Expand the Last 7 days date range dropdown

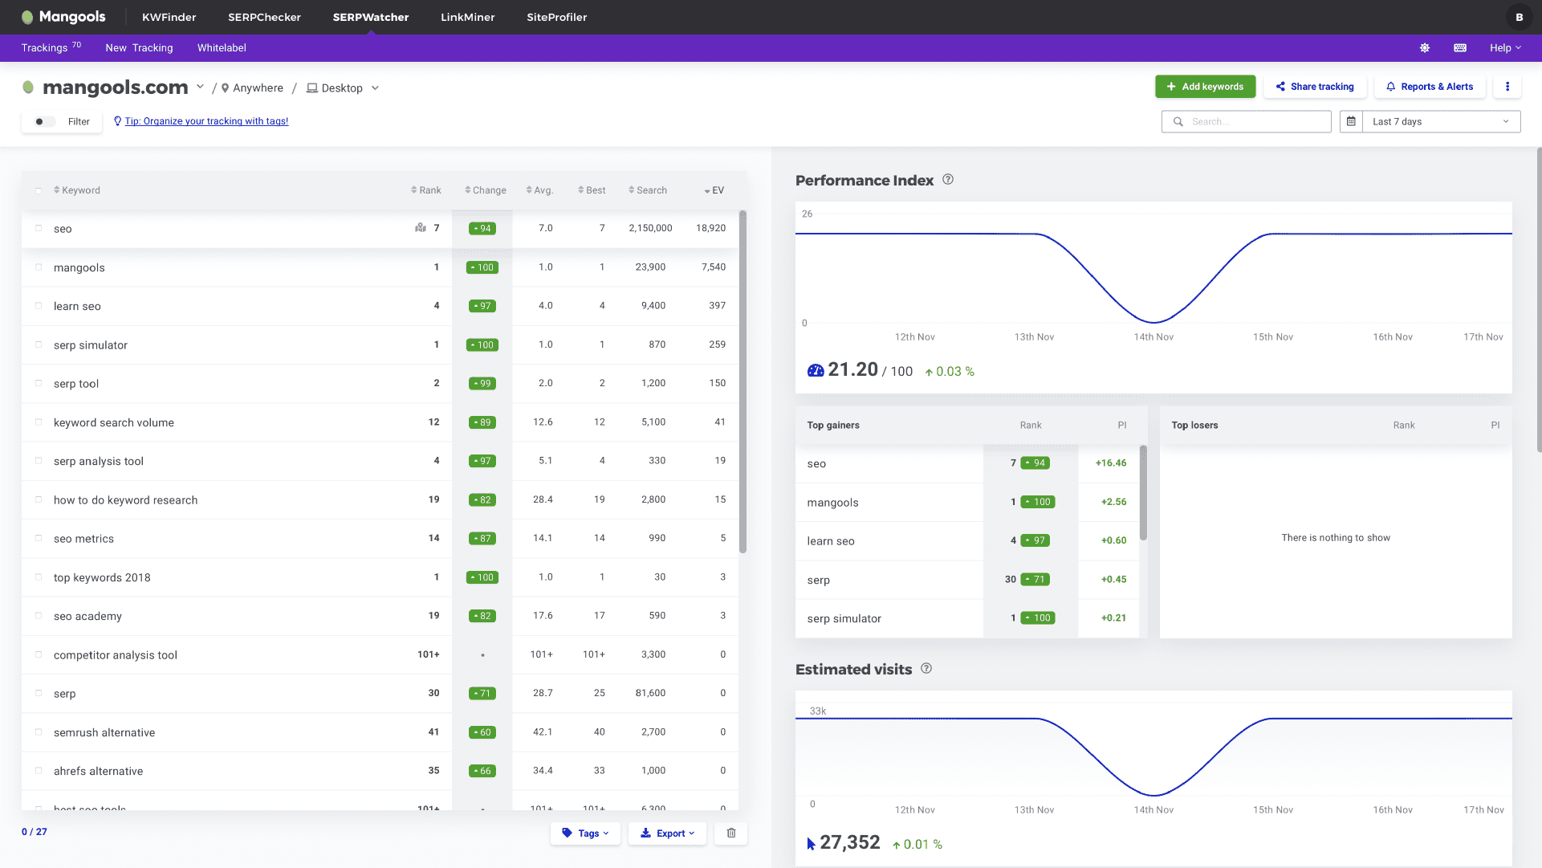1430,120
